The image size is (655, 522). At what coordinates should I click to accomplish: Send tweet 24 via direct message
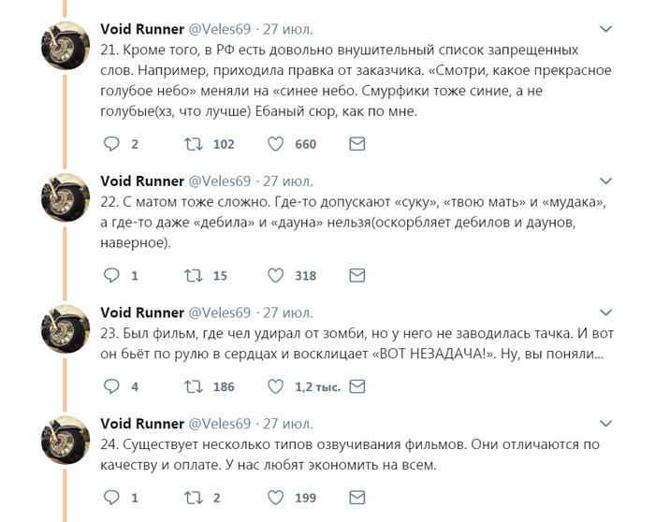pos(357,498)
